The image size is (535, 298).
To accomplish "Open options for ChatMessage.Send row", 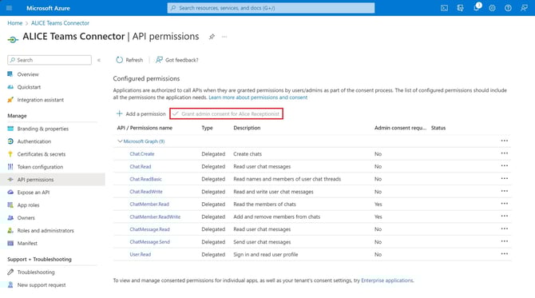I will (x=505, y=241).
